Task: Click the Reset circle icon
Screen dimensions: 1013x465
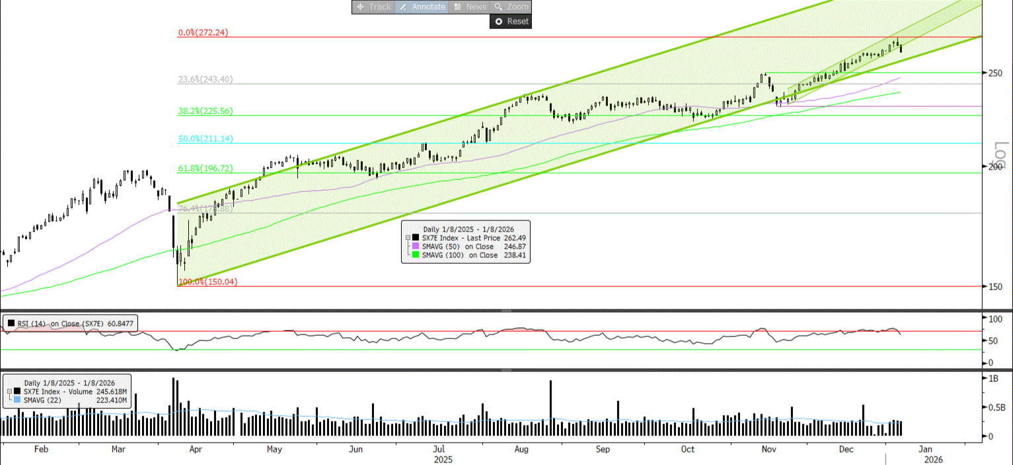Action: [x=499, y=21]
